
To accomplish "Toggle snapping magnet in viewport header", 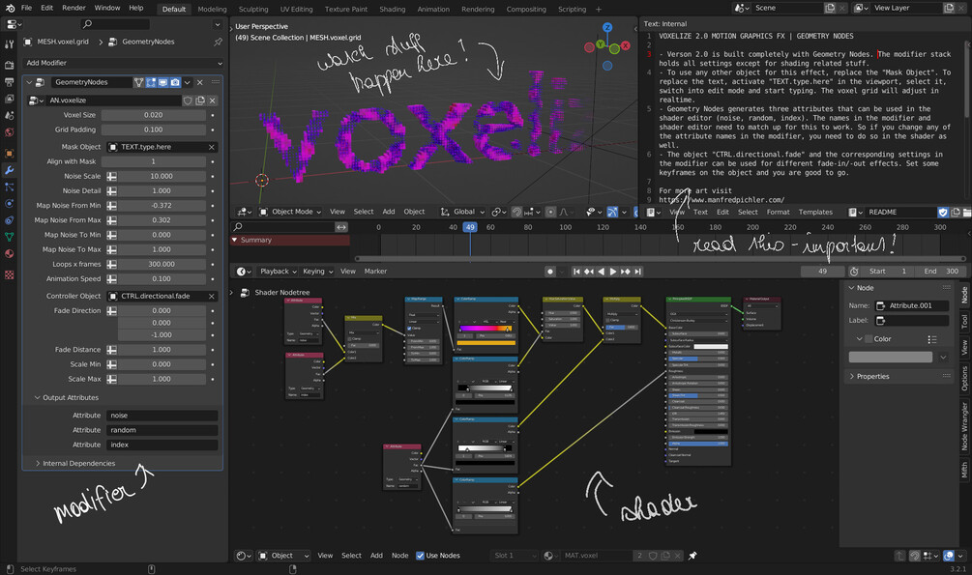I will (516, 212).
